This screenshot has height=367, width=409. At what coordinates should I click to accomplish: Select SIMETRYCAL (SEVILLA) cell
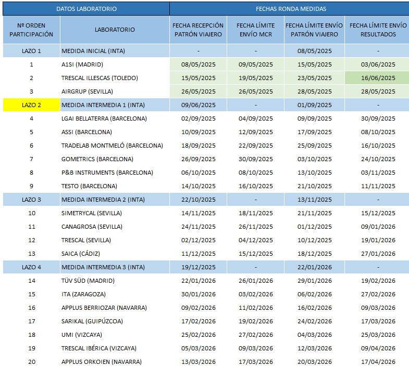115,213
